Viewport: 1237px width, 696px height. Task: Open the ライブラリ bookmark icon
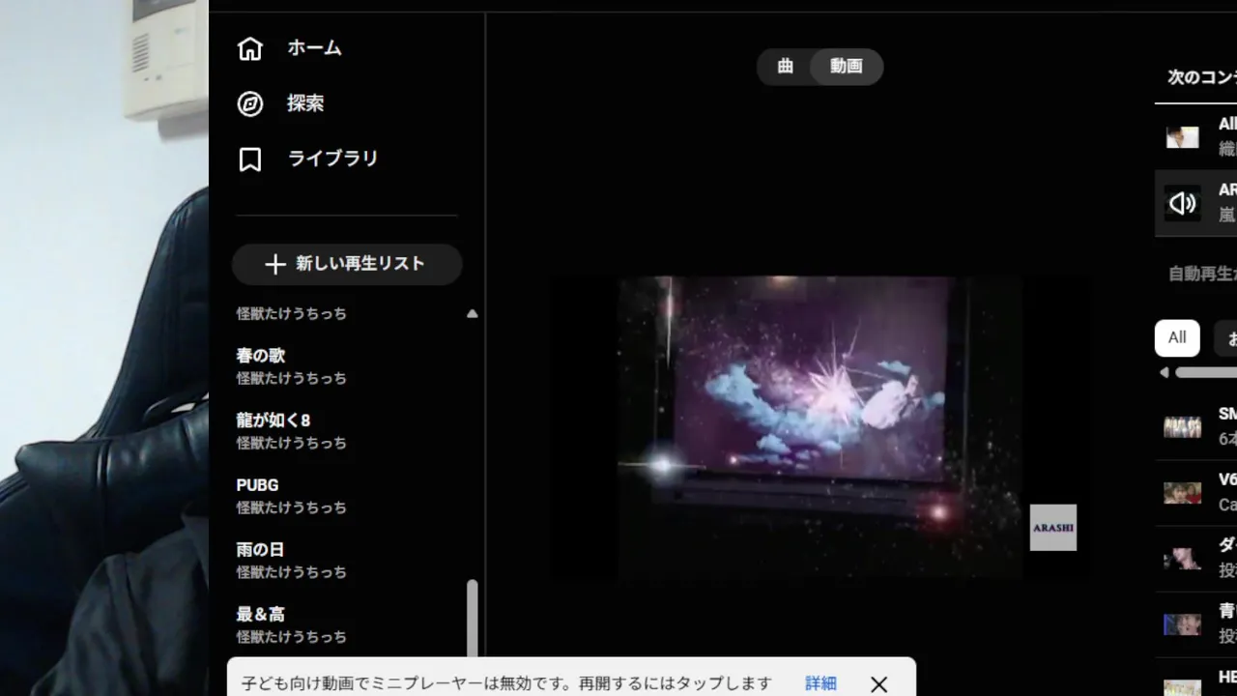[250, 159]
